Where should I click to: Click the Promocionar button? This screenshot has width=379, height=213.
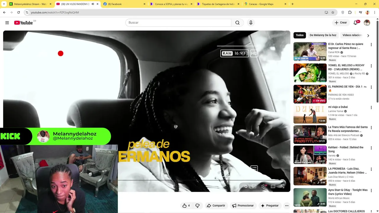coord(243,206)
